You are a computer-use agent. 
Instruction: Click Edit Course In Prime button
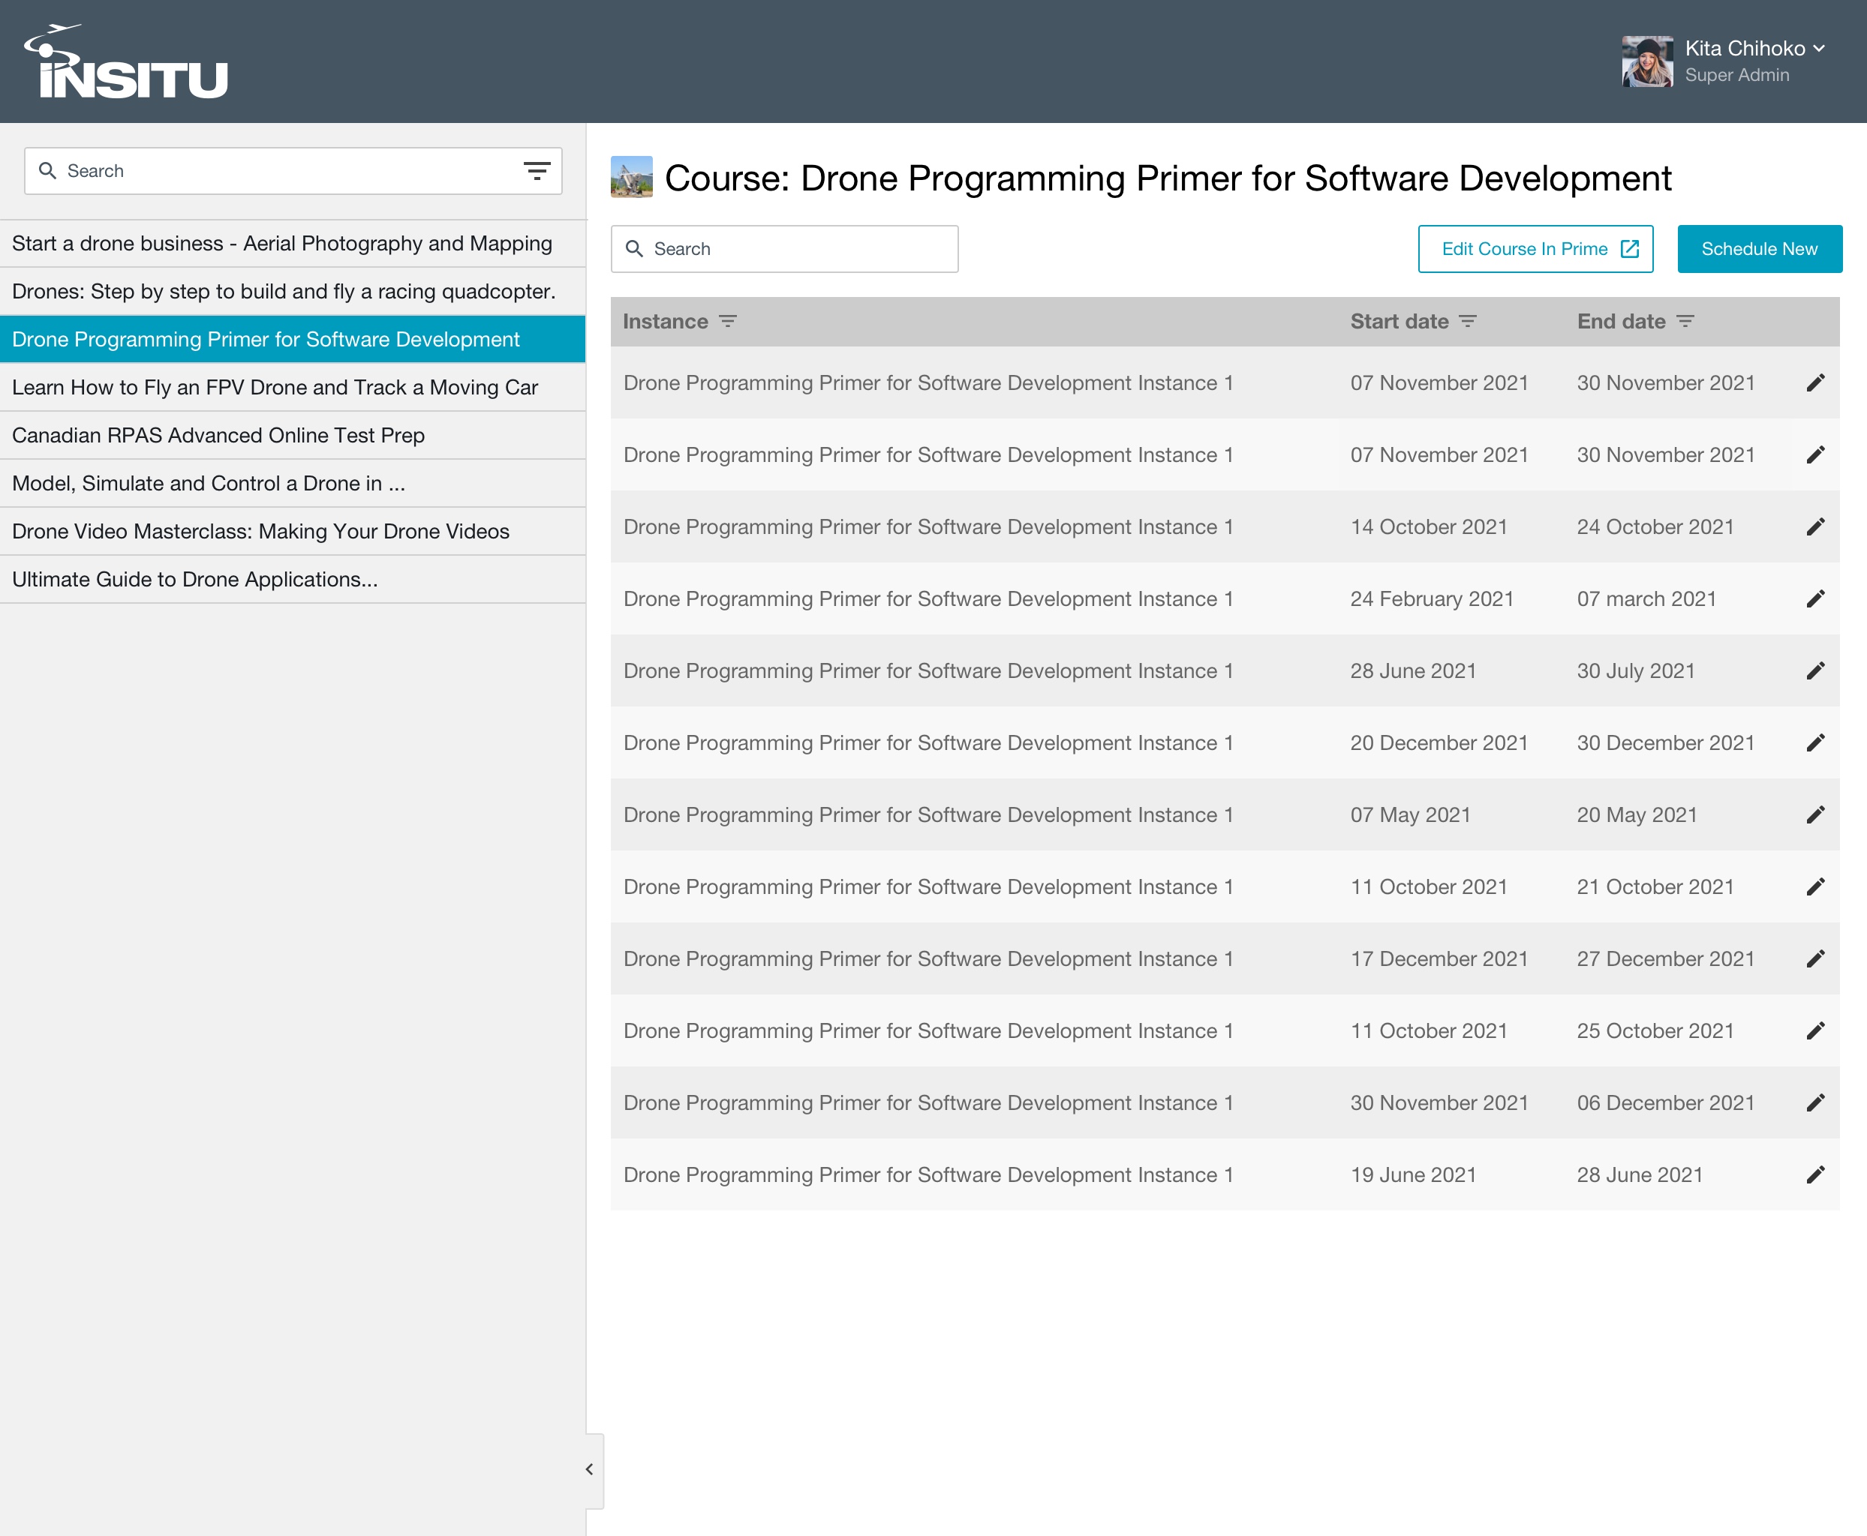[x=1535, y=249]
